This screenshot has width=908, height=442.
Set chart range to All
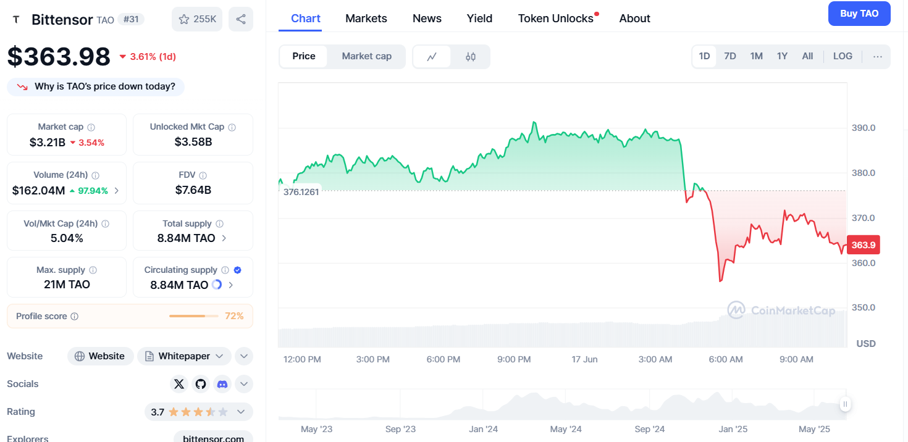807,56
